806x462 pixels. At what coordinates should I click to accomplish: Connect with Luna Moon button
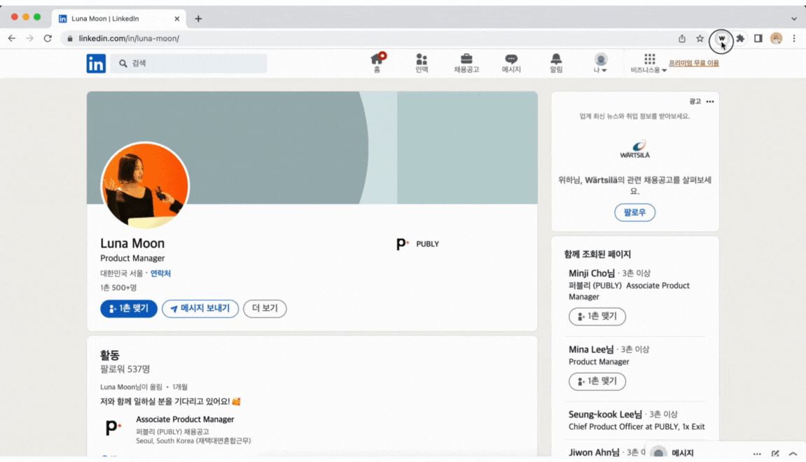tap(129, 308)
